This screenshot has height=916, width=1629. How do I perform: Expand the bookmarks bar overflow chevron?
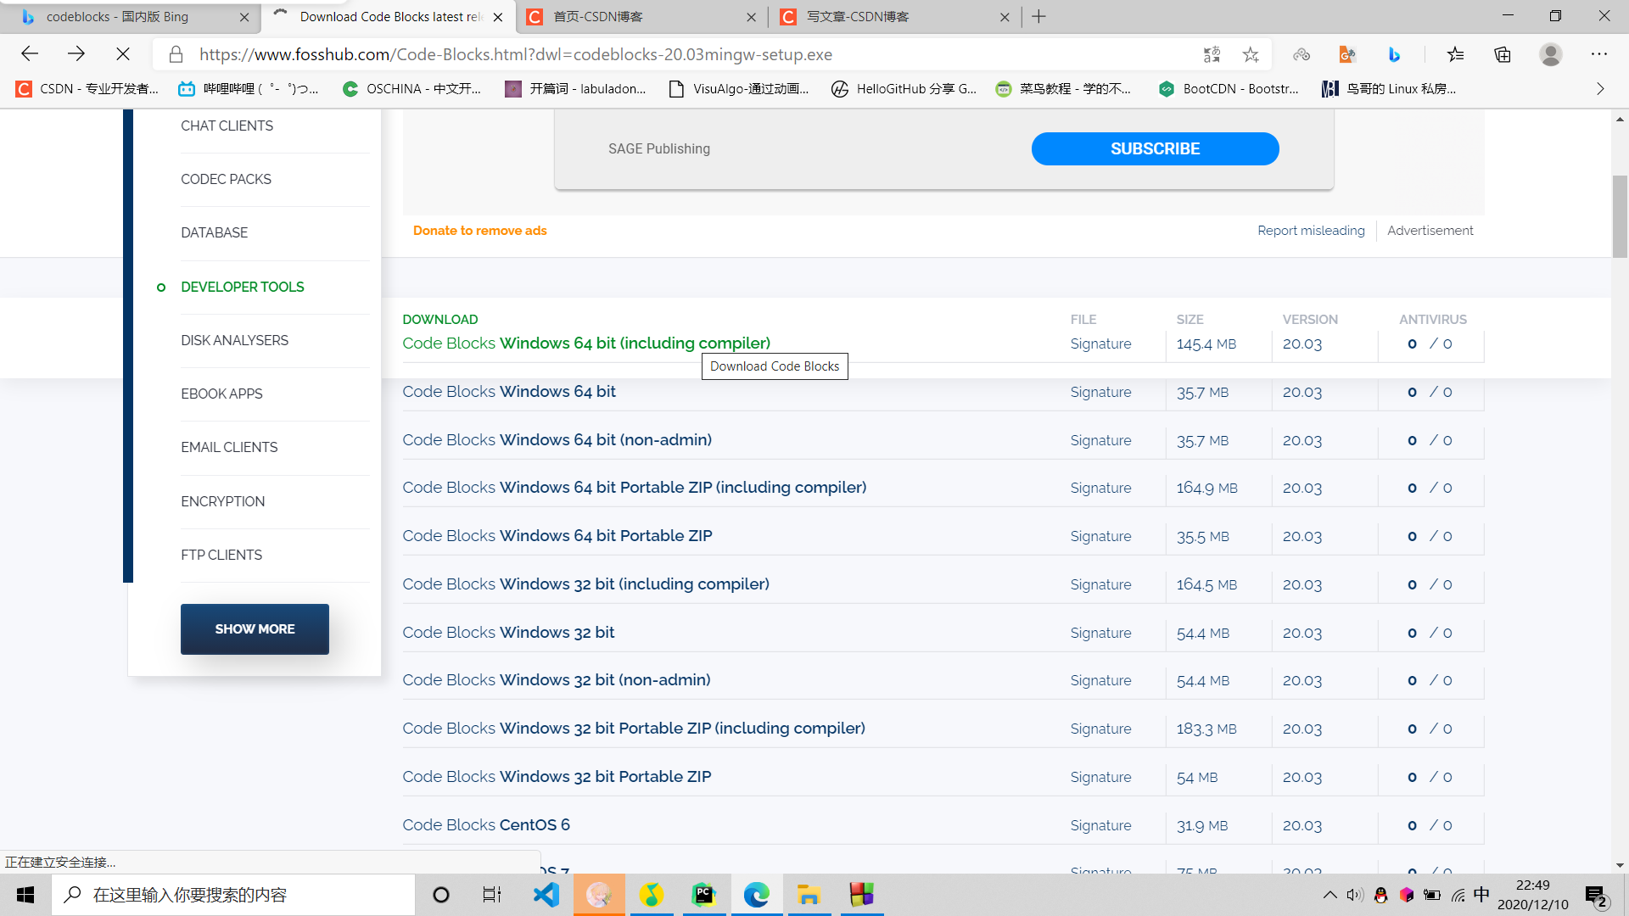1600,88
